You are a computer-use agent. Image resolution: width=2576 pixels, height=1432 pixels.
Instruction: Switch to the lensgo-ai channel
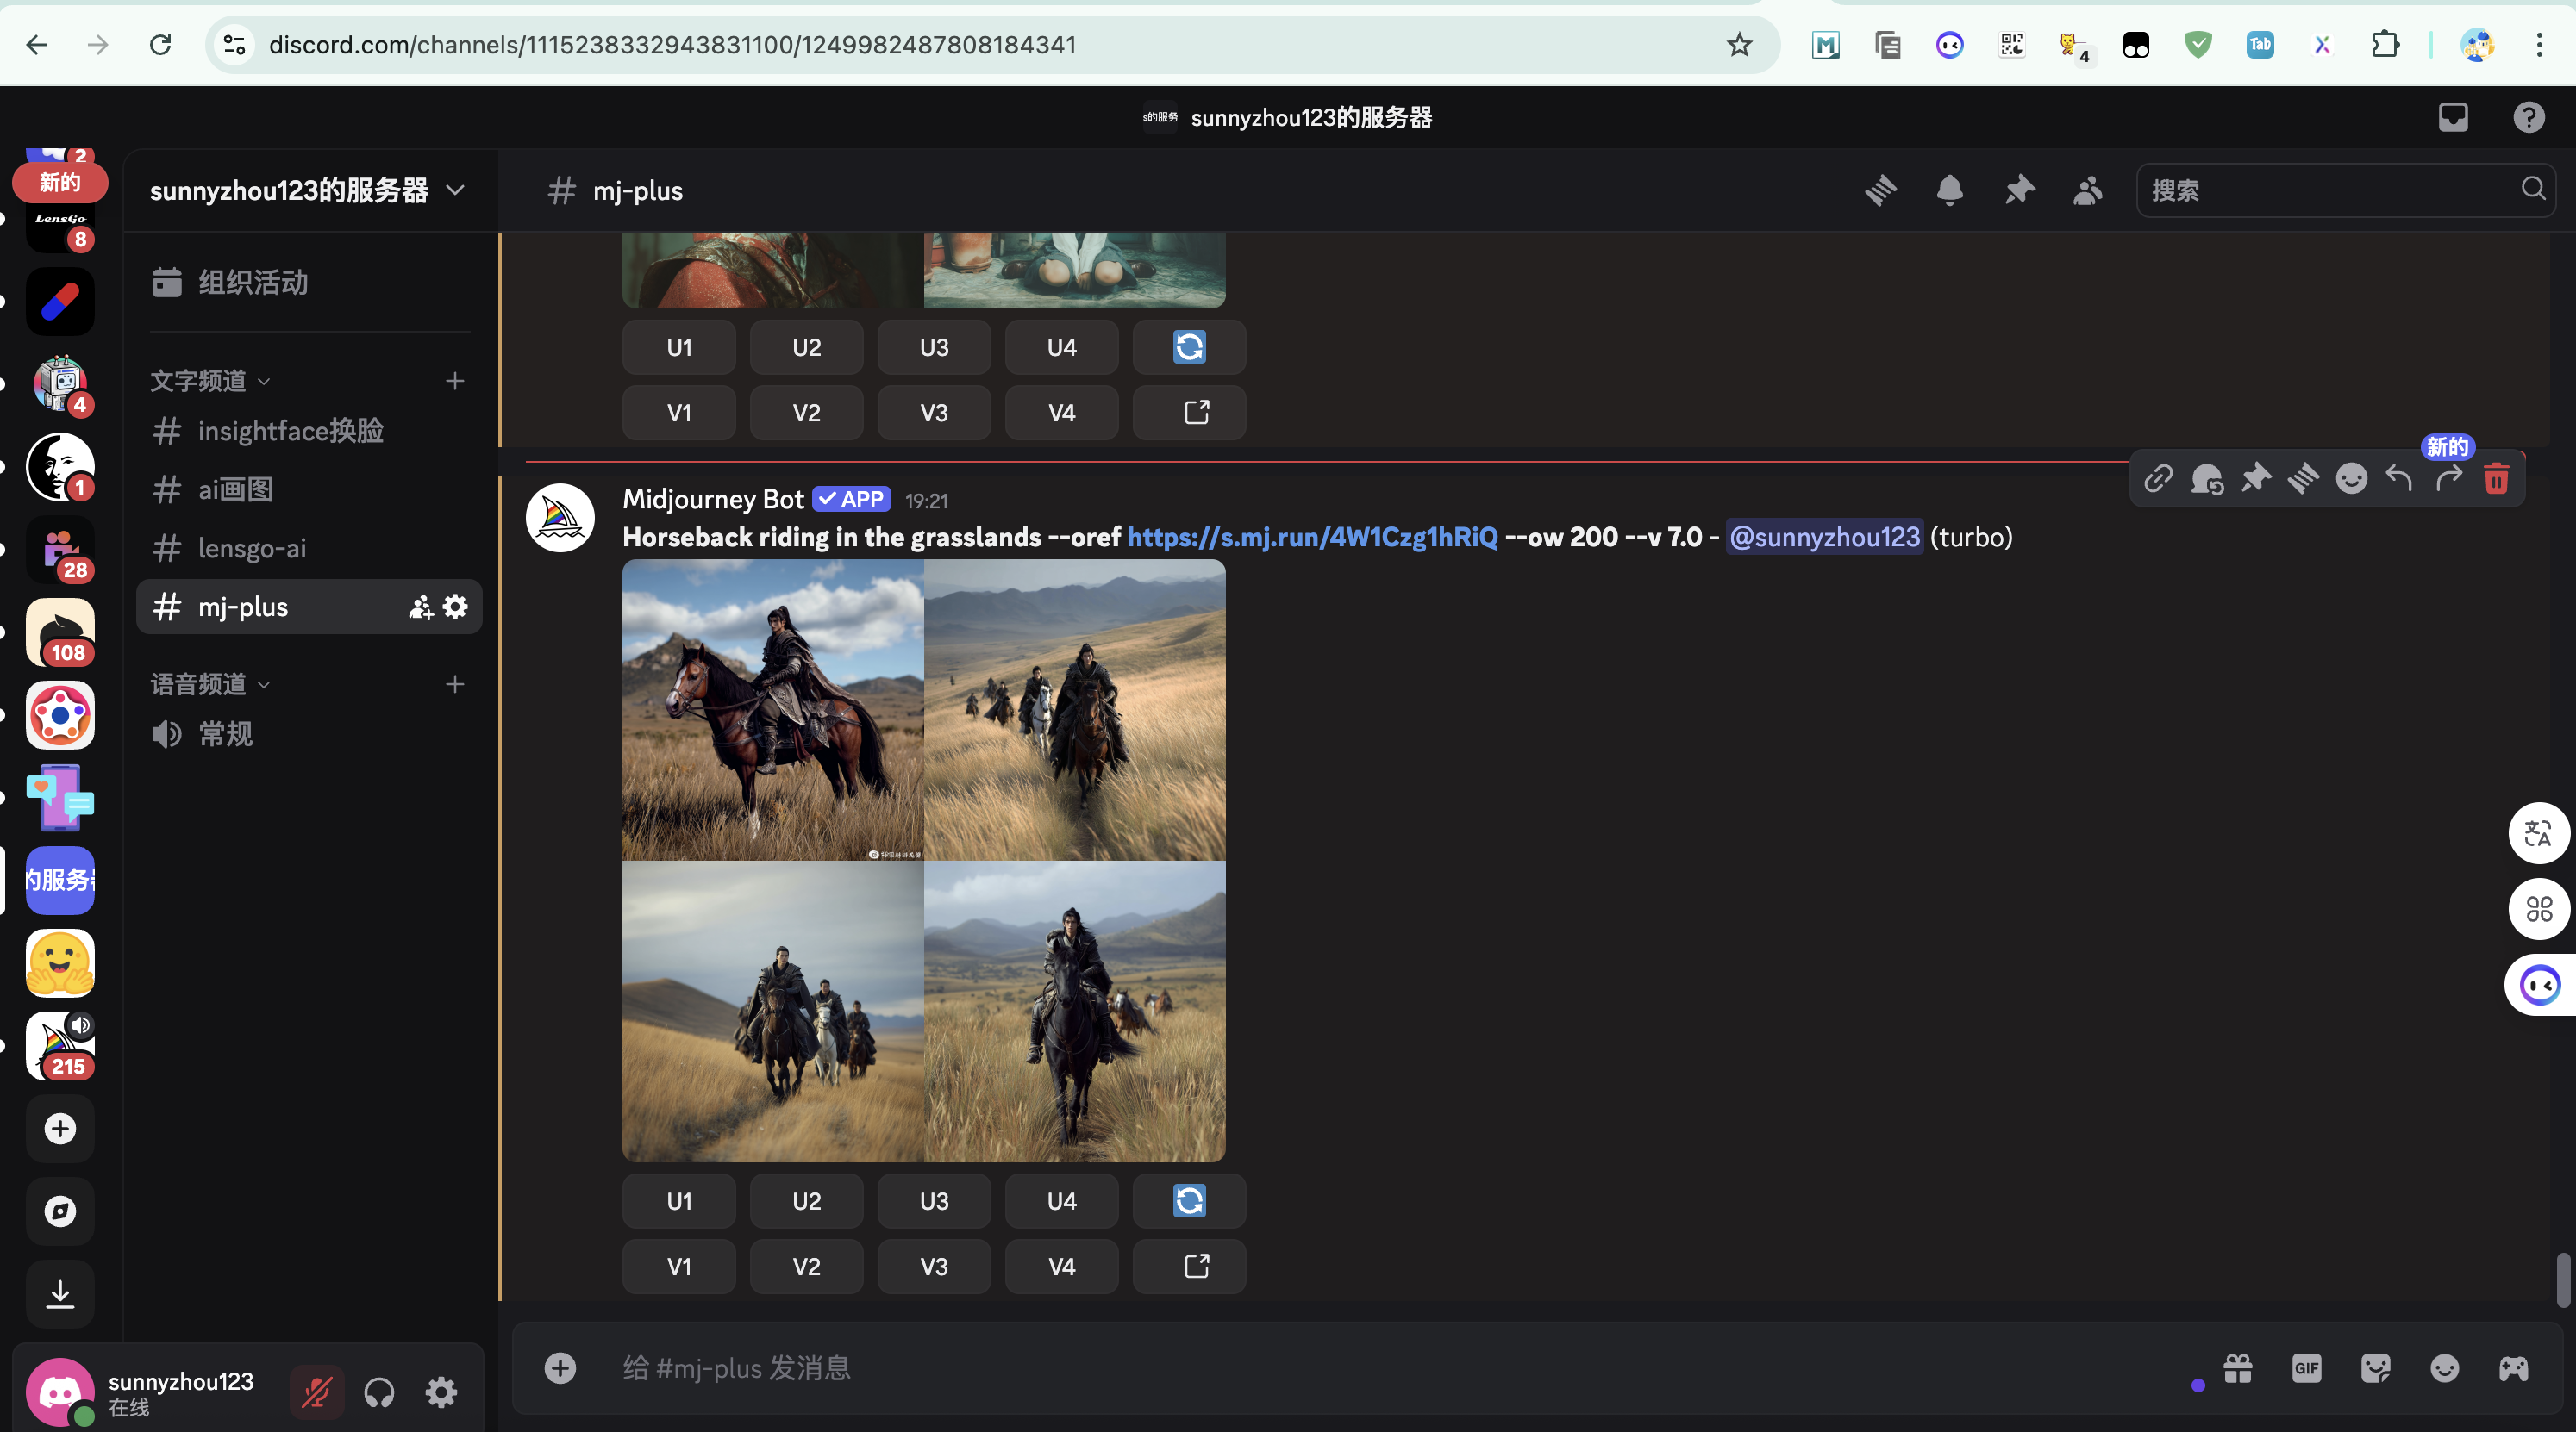click(x=252, y=548)
